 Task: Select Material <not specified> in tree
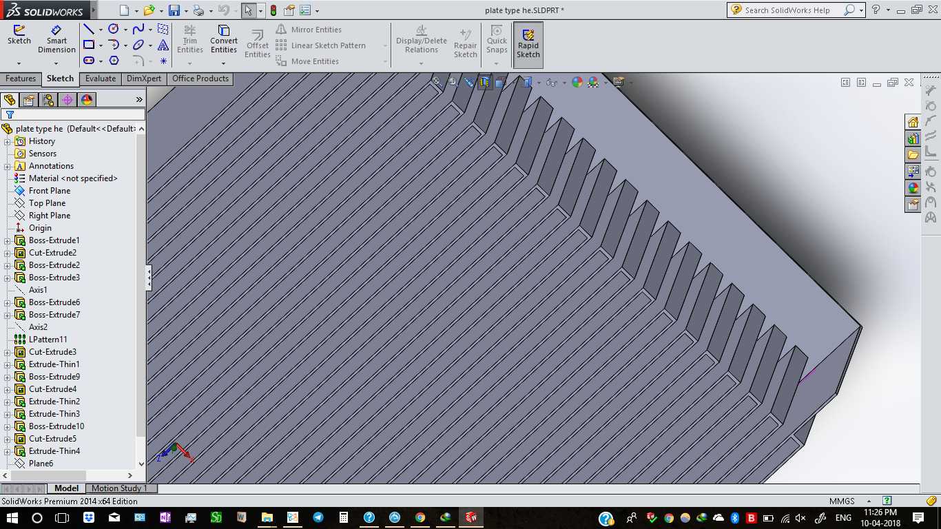point(73,178)
